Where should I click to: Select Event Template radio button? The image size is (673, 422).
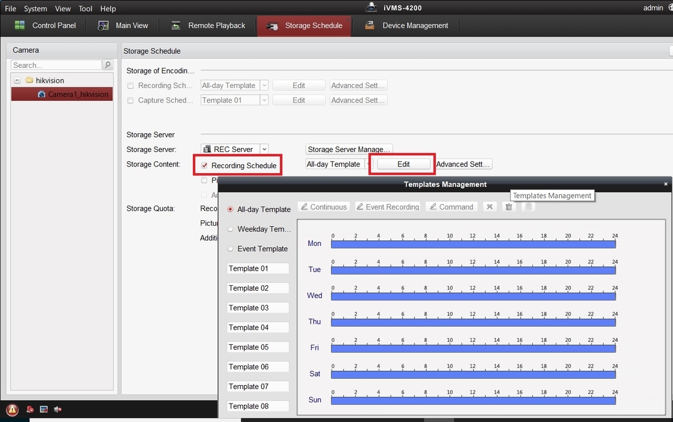(231, 248)
